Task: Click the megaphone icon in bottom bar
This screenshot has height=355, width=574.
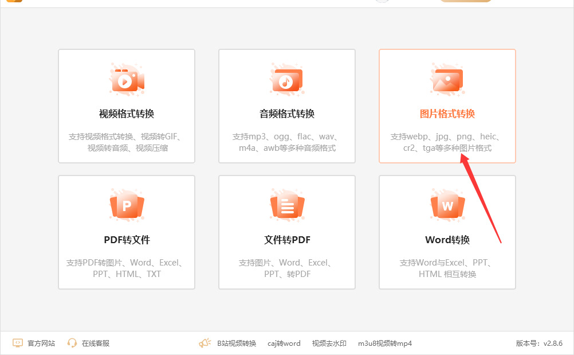Action: pyautogui.click(x=205, y=343)
